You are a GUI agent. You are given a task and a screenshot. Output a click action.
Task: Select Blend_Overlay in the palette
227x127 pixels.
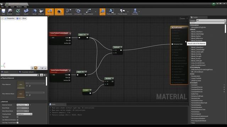click(x=196, y=54)
